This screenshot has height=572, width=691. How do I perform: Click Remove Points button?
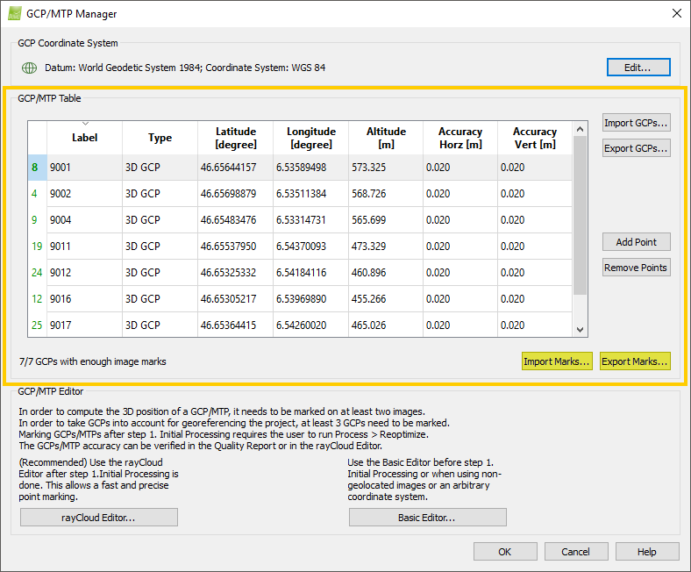pyautogui.click(x=636, y=268)
